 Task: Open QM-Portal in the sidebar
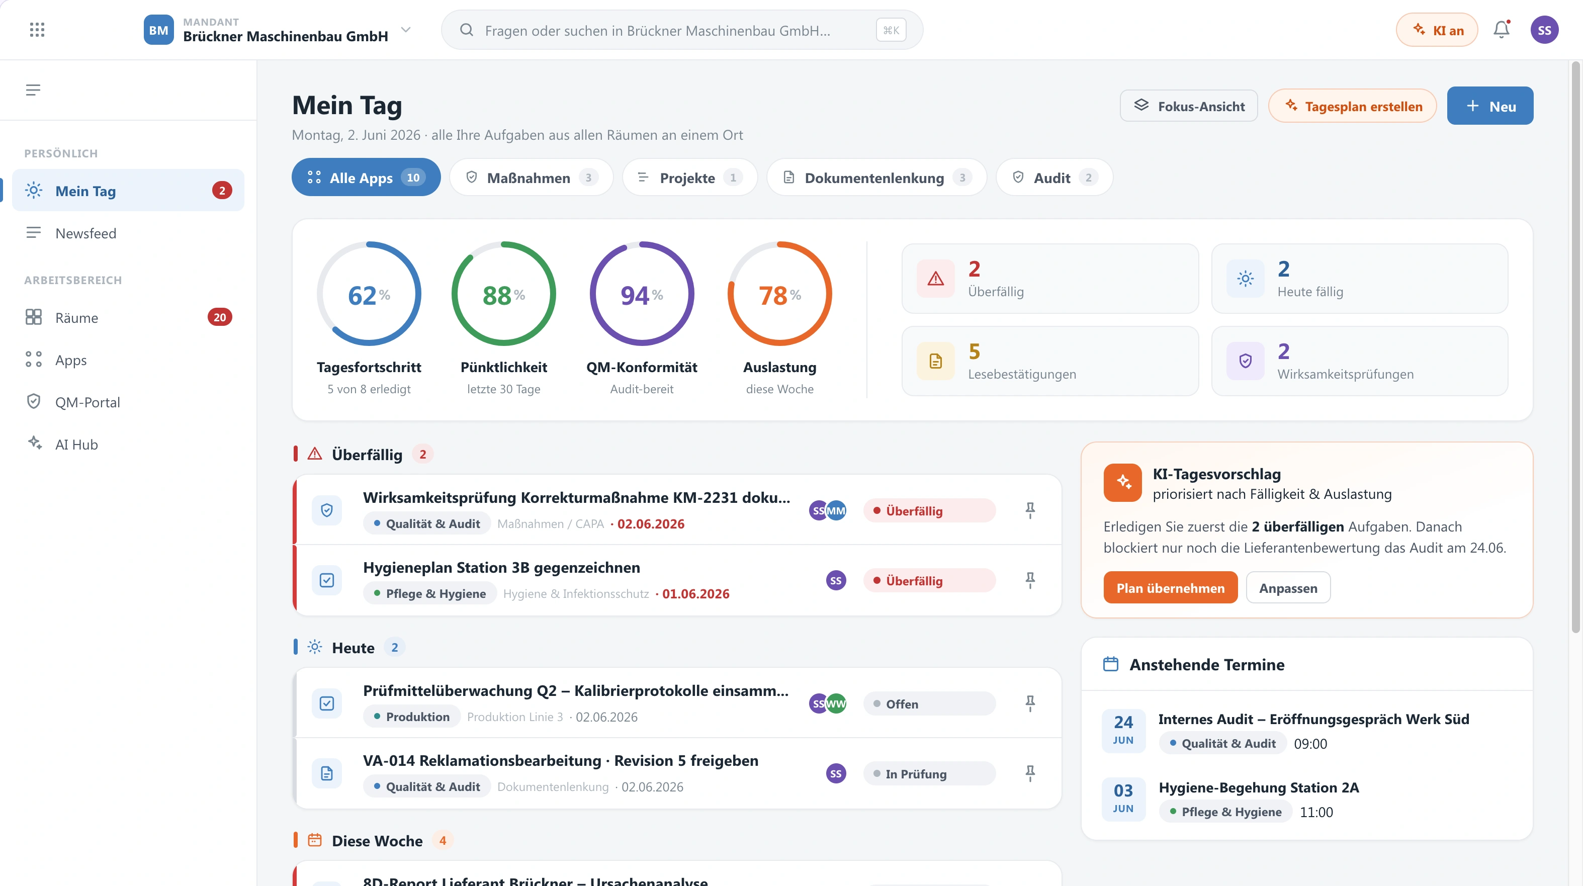128,402
